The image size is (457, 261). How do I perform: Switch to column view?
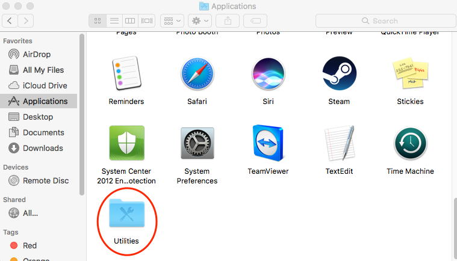130,20
